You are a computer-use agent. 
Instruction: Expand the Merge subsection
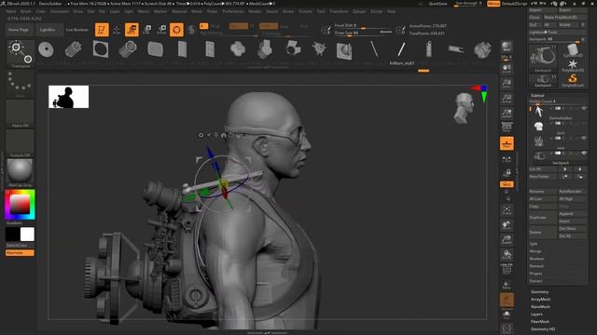click(535, 251)
